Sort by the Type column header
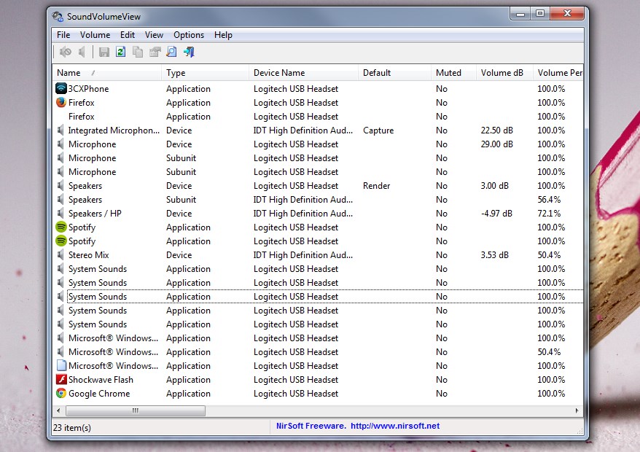 tap(205, 73)
